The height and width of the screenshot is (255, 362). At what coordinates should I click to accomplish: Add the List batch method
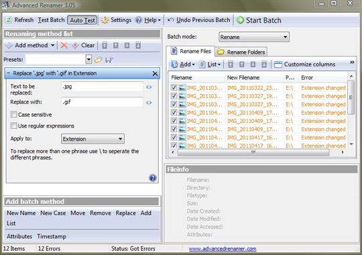[x=11, y=223]
